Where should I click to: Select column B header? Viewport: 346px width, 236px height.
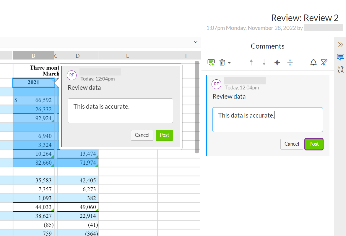[33, 55]
